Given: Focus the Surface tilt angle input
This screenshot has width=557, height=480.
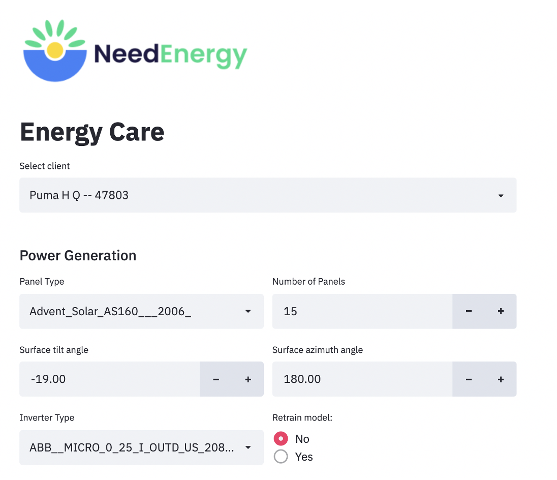Looking at the screenshot, I should [109, 379].
